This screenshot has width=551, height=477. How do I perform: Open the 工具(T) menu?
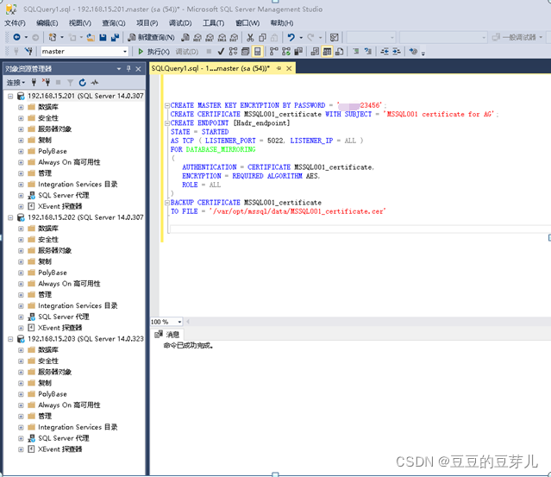(x=213, y=23)
